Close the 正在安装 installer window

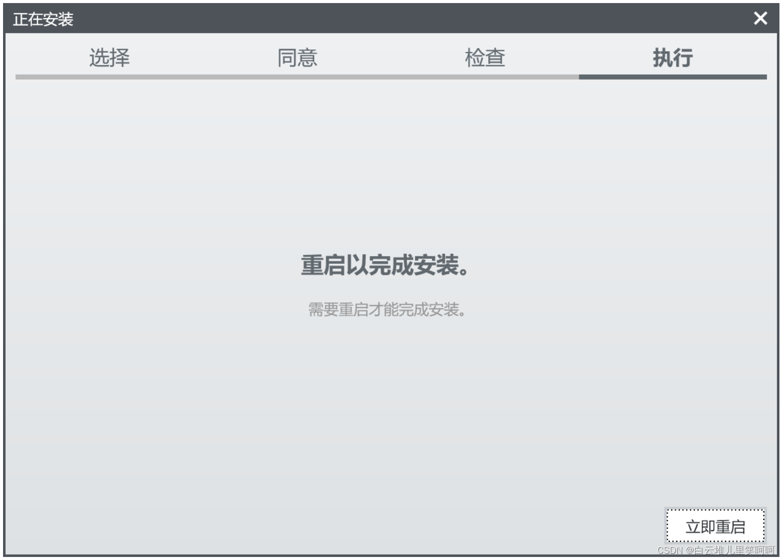click(x=760, y=18)
